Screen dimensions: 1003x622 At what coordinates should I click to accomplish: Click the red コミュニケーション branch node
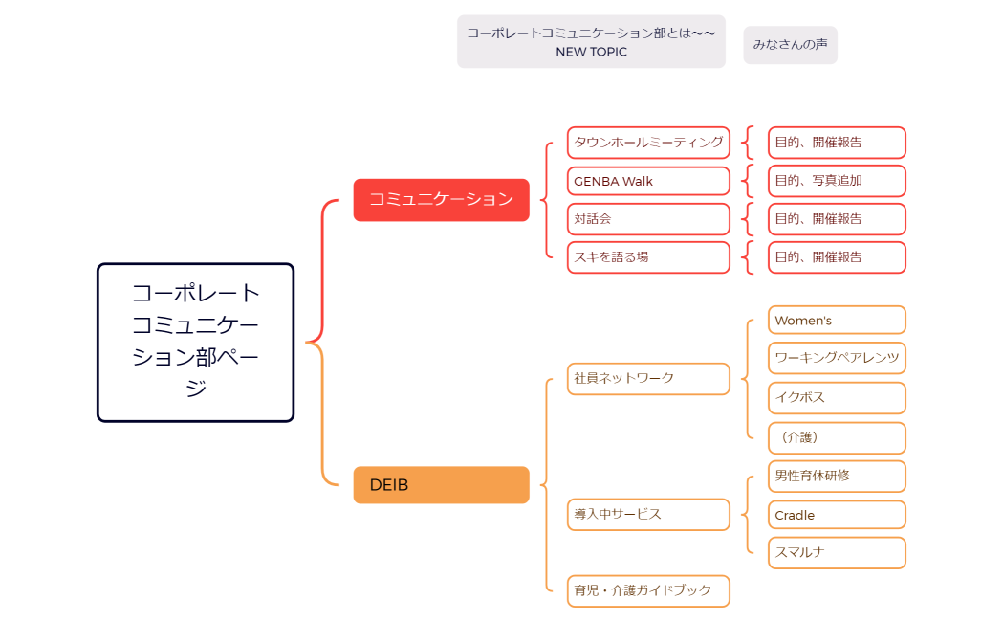[x=441, y=200]
